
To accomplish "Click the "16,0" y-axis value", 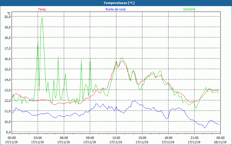I will point(8,59).
